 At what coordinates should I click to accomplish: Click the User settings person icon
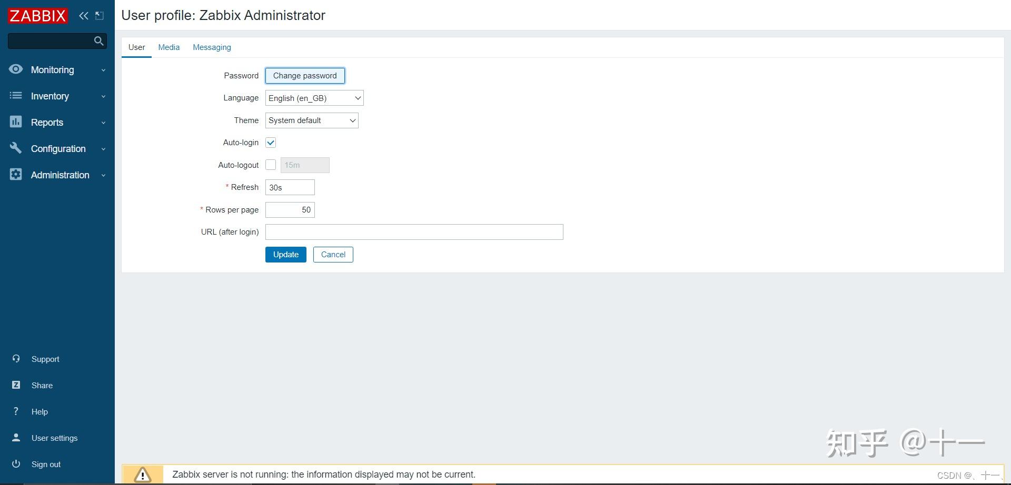point(16,438)
